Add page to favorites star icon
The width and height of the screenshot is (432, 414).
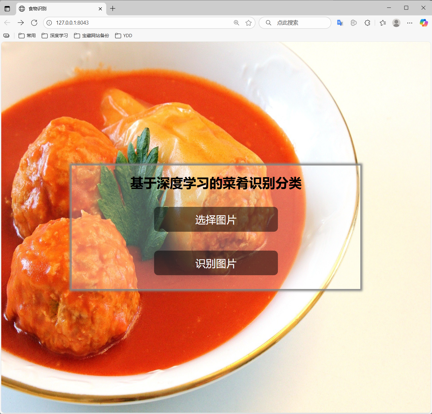coord(249,23)
